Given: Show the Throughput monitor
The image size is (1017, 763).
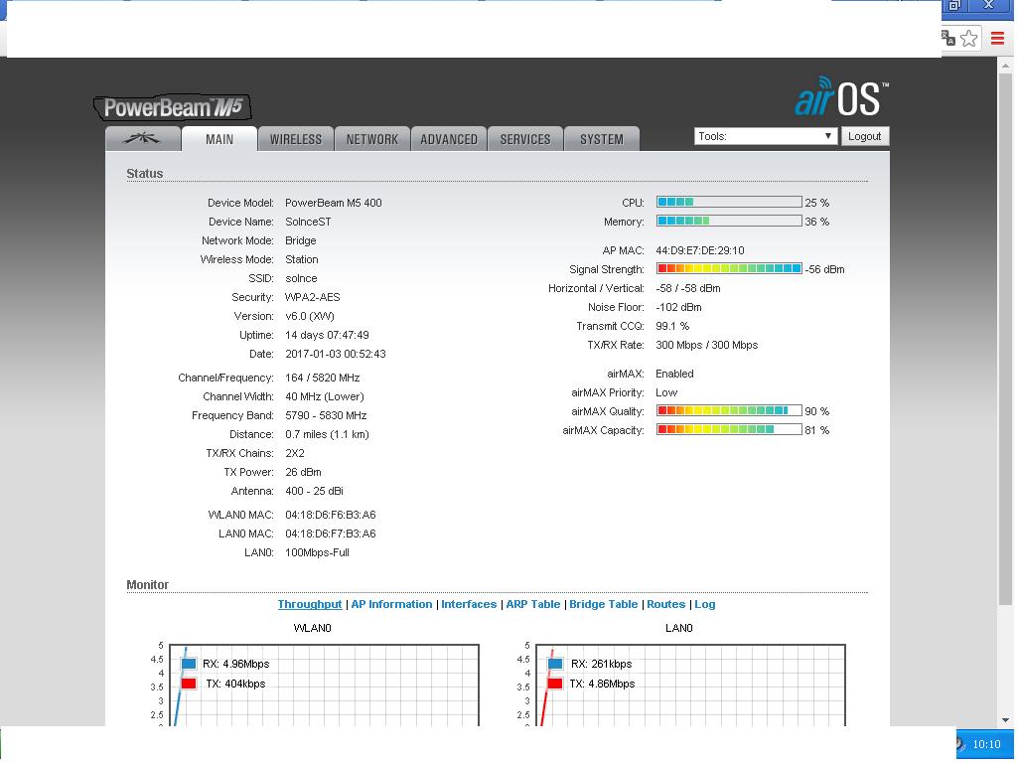Looking at the screenshot, I should (x=310, y=604).
